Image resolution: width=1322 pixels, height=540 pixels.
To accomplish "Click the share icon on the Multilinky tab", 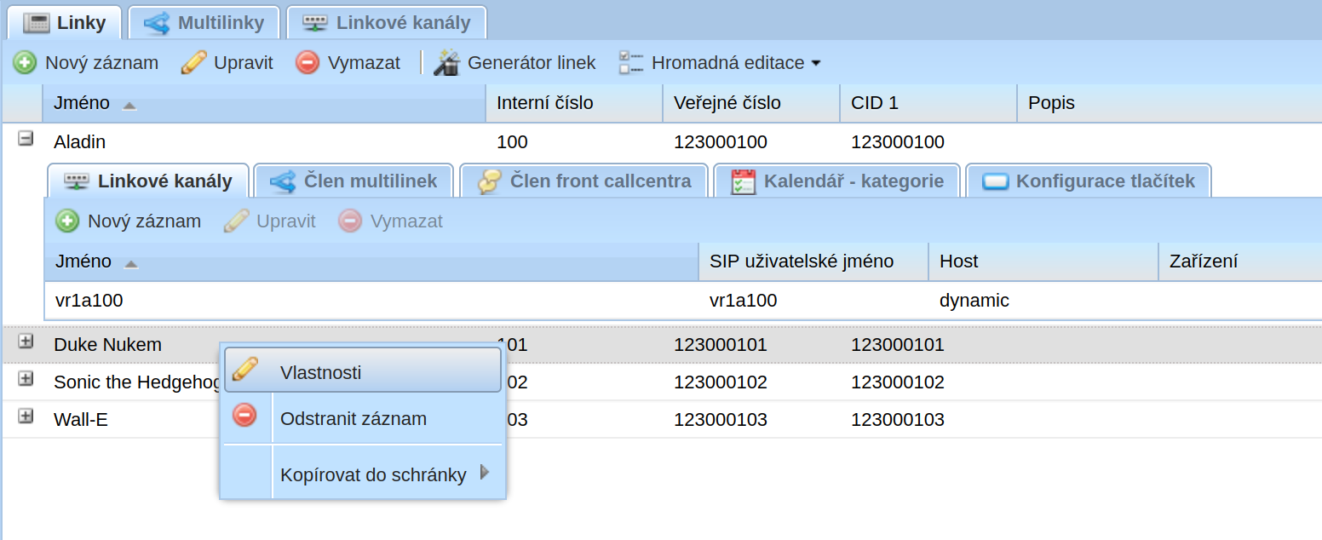I will tap(157, 23).
